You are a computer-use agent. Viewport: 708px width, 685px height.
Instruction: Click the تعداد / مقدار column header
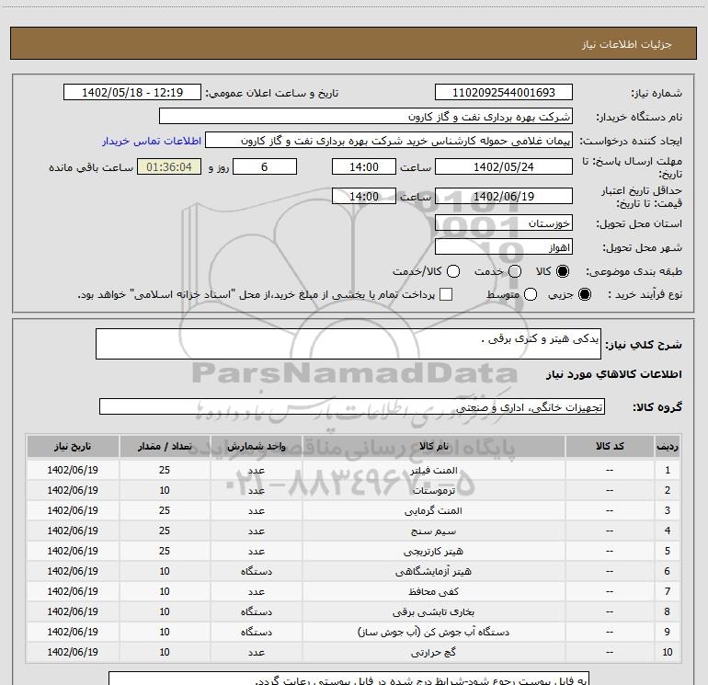(x=165, y=446)
